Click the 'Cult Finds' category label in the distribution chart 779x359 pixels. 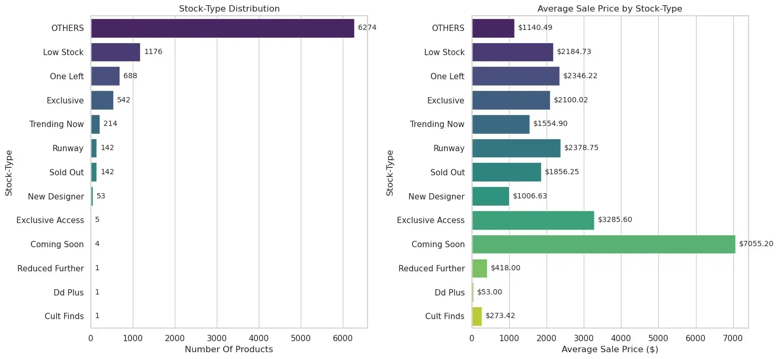(65, 316)
